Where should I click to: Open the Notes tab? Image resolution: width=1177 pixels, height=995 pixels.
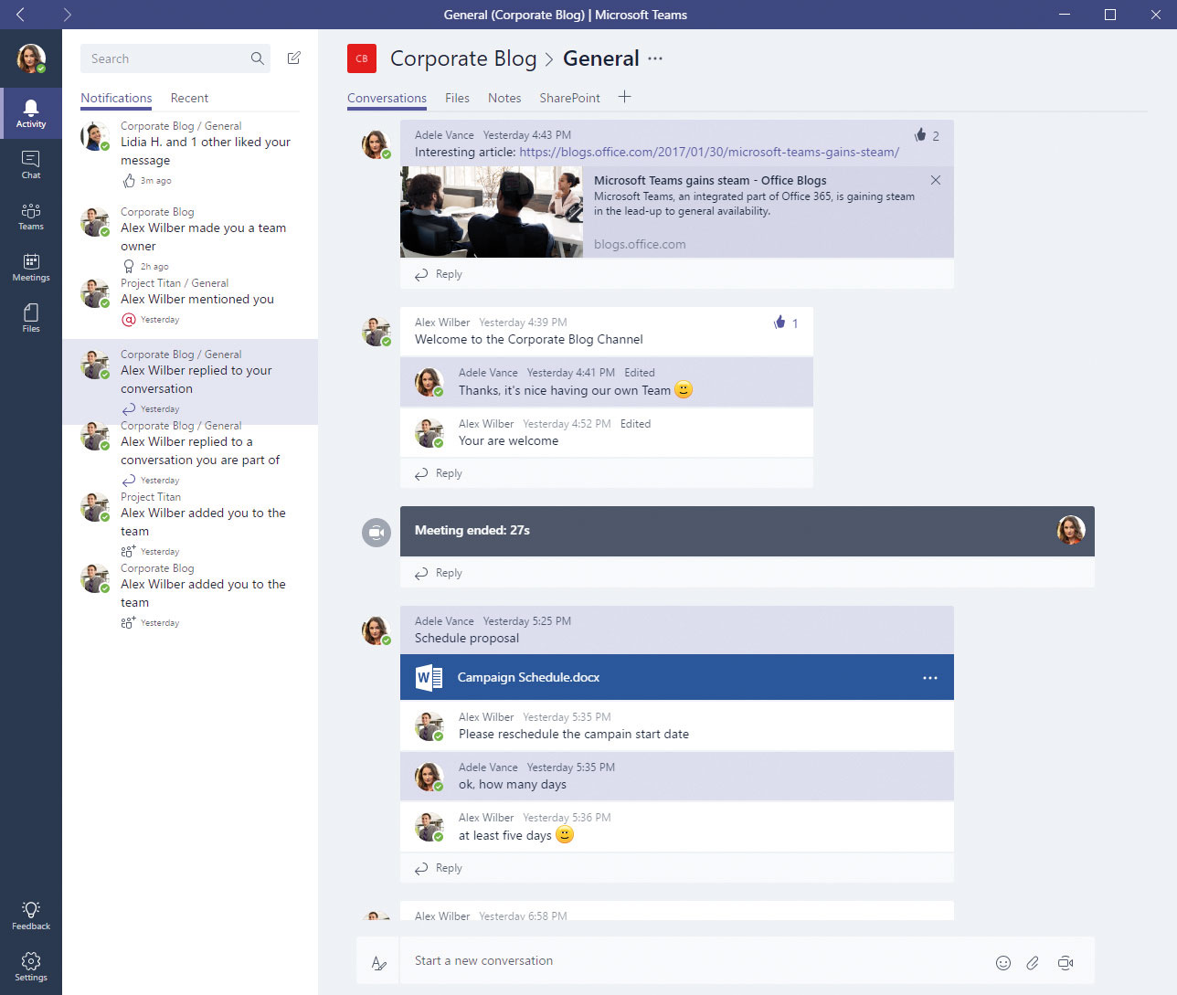coord(504,98)
